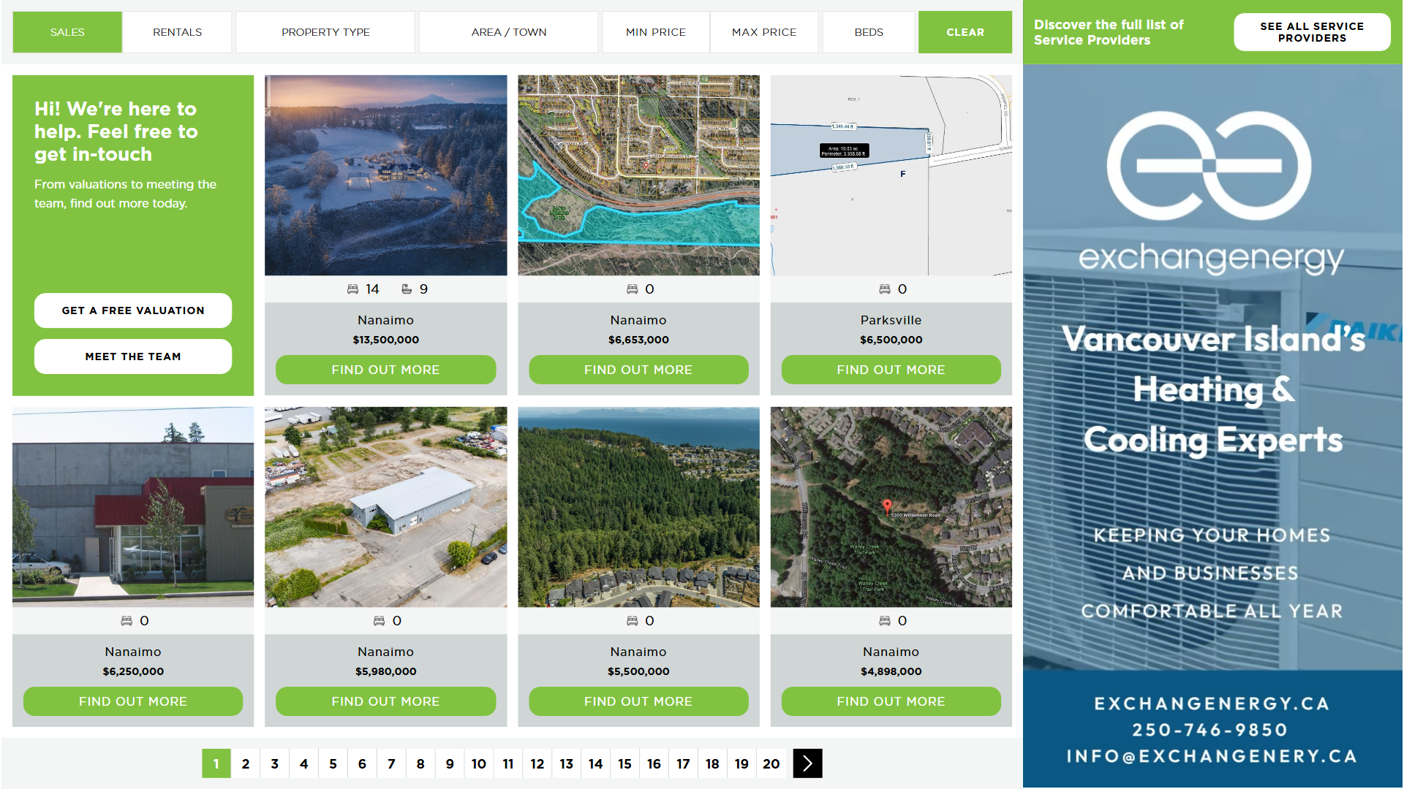This screenshot has width=1404, height=789.
Task: Go to page 5 of results
Action: [333, 763]
